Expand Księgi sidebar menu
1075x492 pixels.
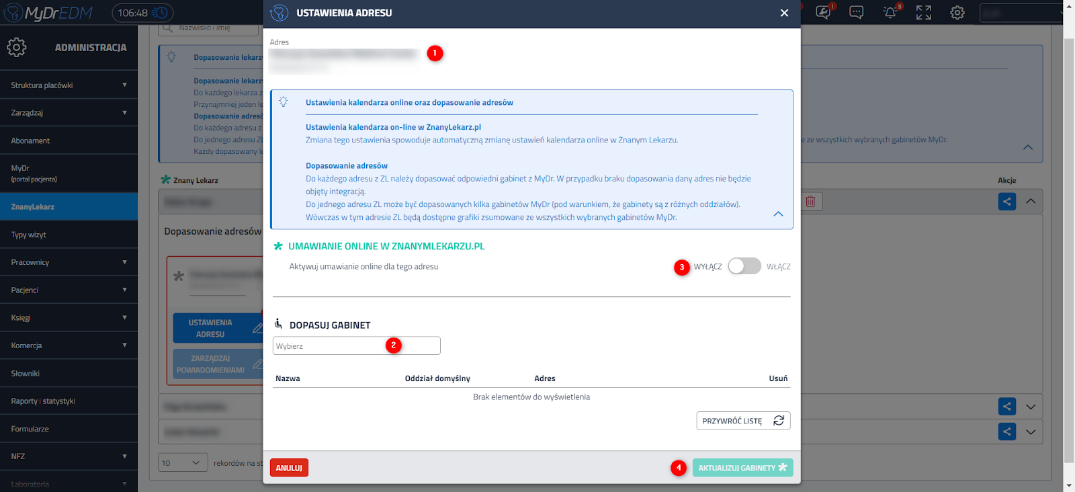click(69, 317)
